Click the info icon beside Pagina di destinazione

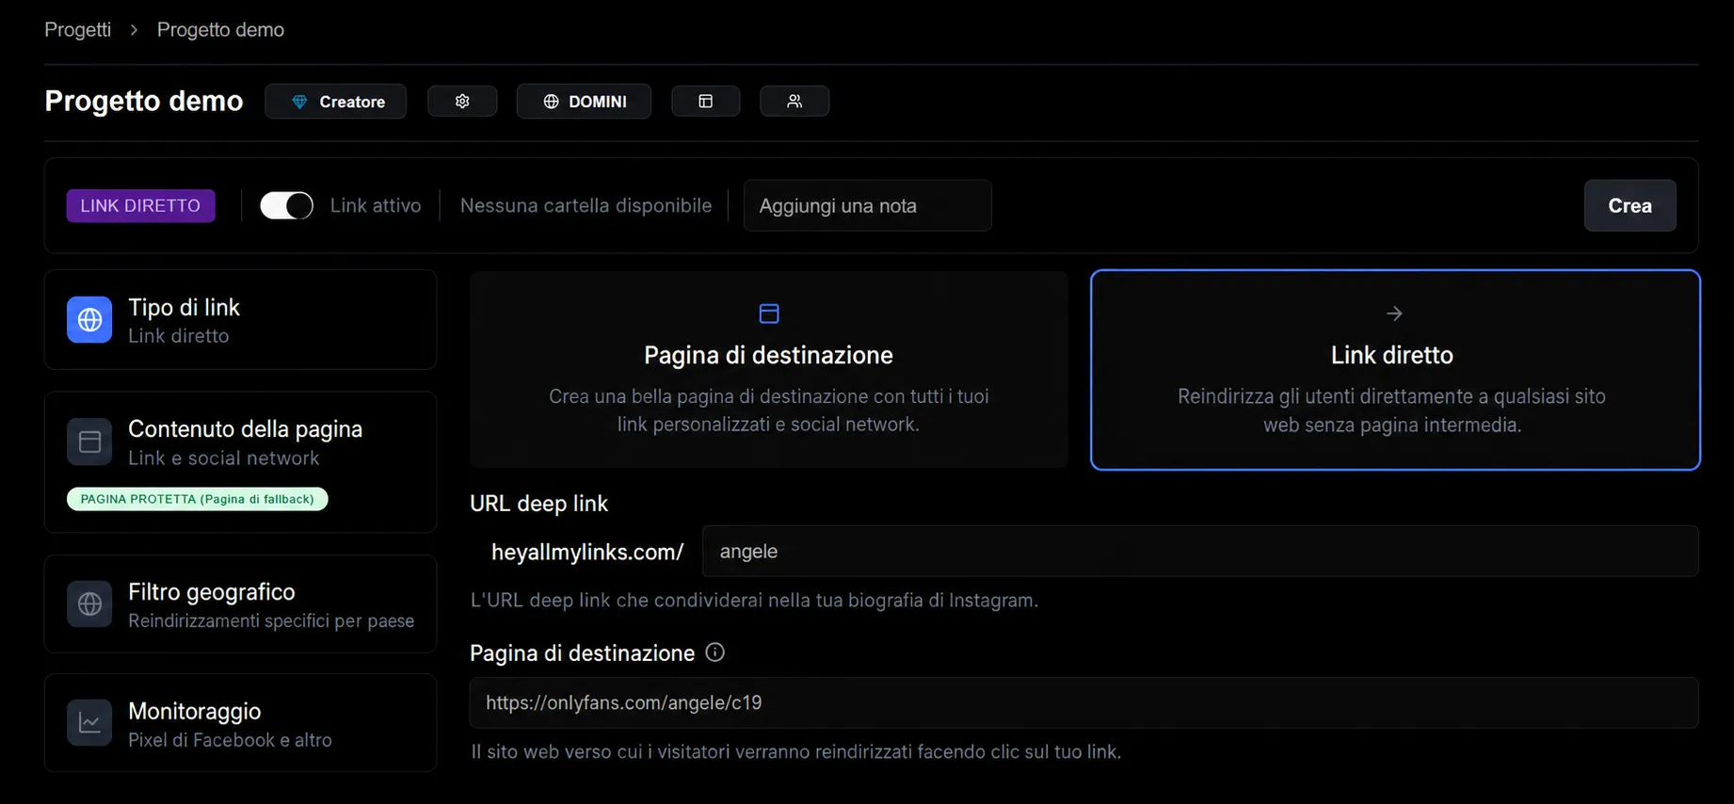tap(715, 652)
